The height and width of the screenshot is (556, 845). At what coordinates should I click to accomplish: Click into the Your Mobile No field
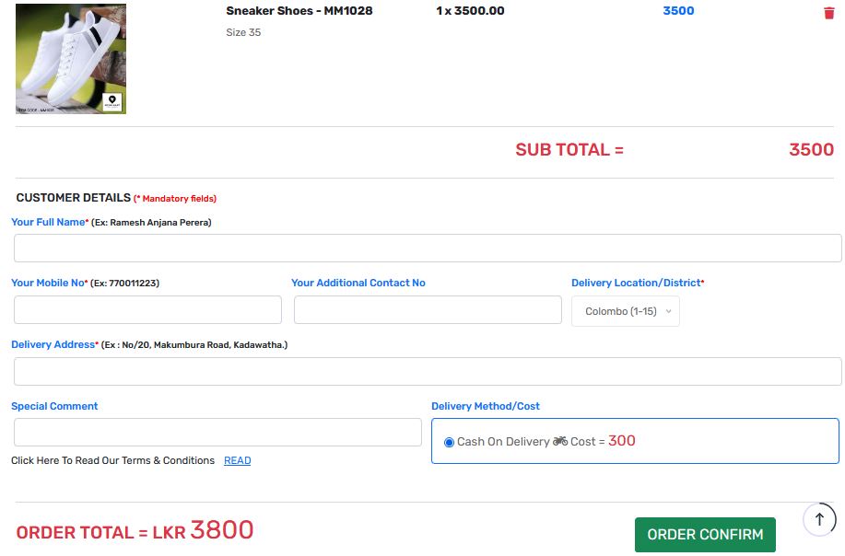[x=147, y=309]
